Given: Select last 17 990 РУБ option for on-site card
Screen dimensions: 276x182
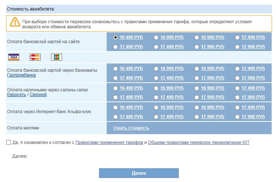Looking at the screenshot, I should click(x=237, y=47).
